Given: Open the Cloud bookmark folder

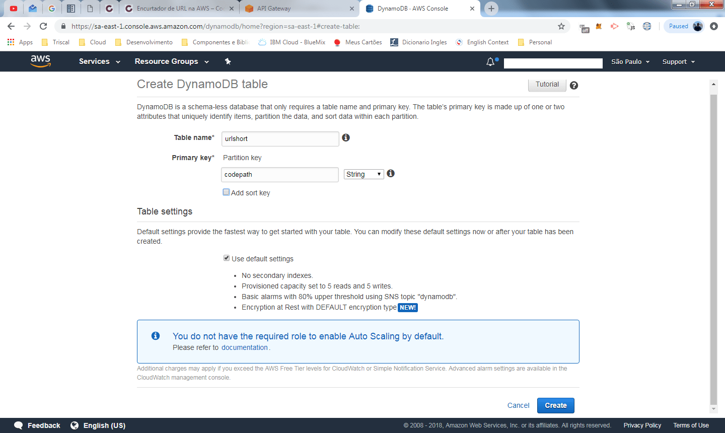Looking at the screenshot, I should [93, 42].
